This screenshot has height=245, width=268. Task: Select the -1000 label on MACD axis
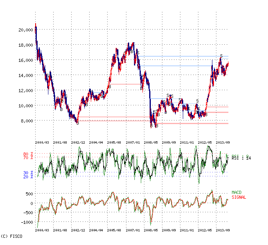(x=27, y=222)
